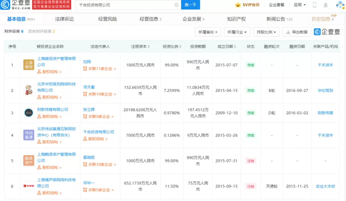346x201 pixels.
Task: View 霍荫胜's 关联10家企业 link
Action: tap(100, 164)
